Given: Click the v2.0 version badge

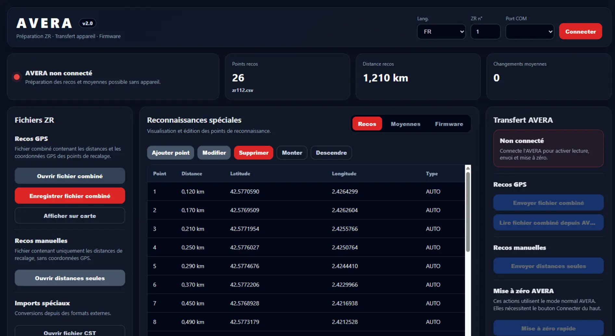Looking at the screenshot, I should pyautogui.click(x=87, y=23).
